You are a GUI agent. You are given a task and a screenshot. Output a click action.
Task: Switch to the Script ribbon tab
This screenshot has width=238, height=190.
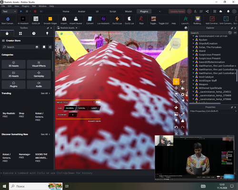113,11
